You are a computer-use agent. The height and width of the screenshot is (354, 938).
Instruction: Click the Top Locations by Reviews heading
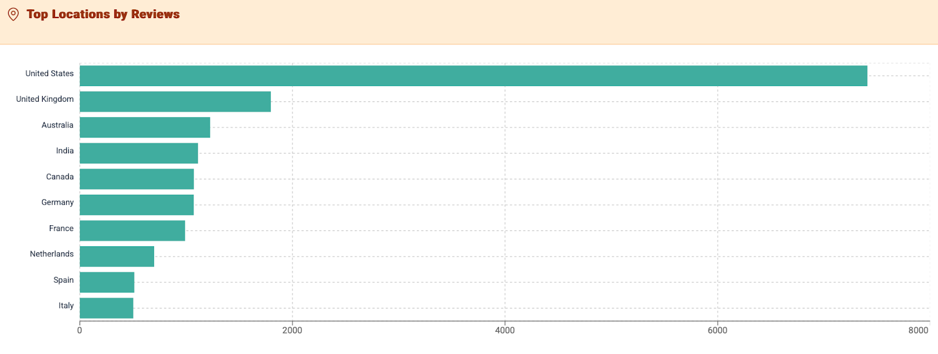click(103, 15)
